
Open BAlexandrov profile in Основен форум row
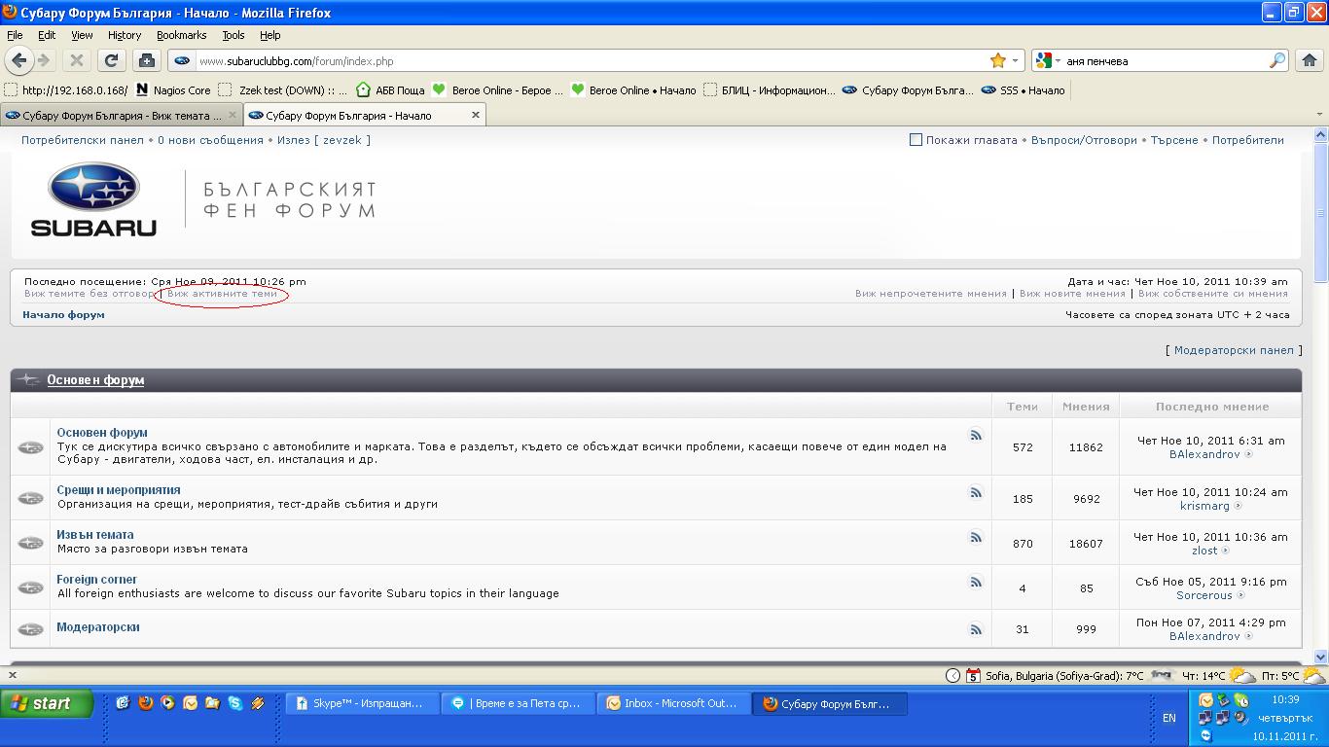[1204, 454]
